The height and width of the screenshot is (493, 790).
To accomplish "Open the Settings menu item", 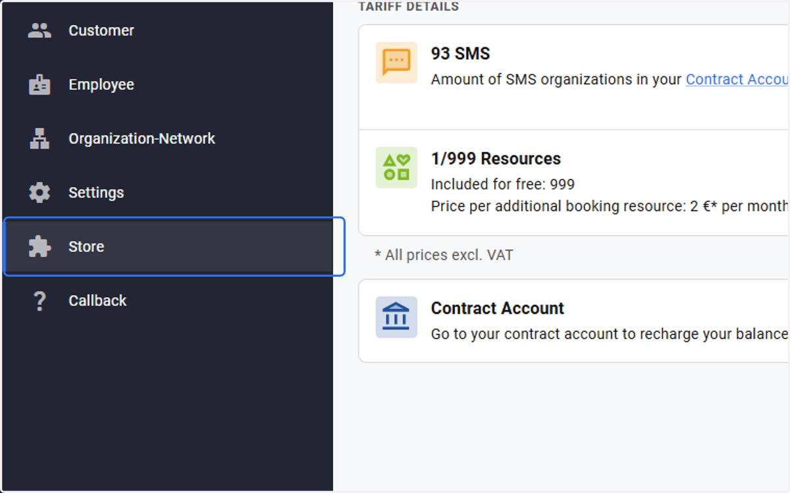I will pos(168,193).
